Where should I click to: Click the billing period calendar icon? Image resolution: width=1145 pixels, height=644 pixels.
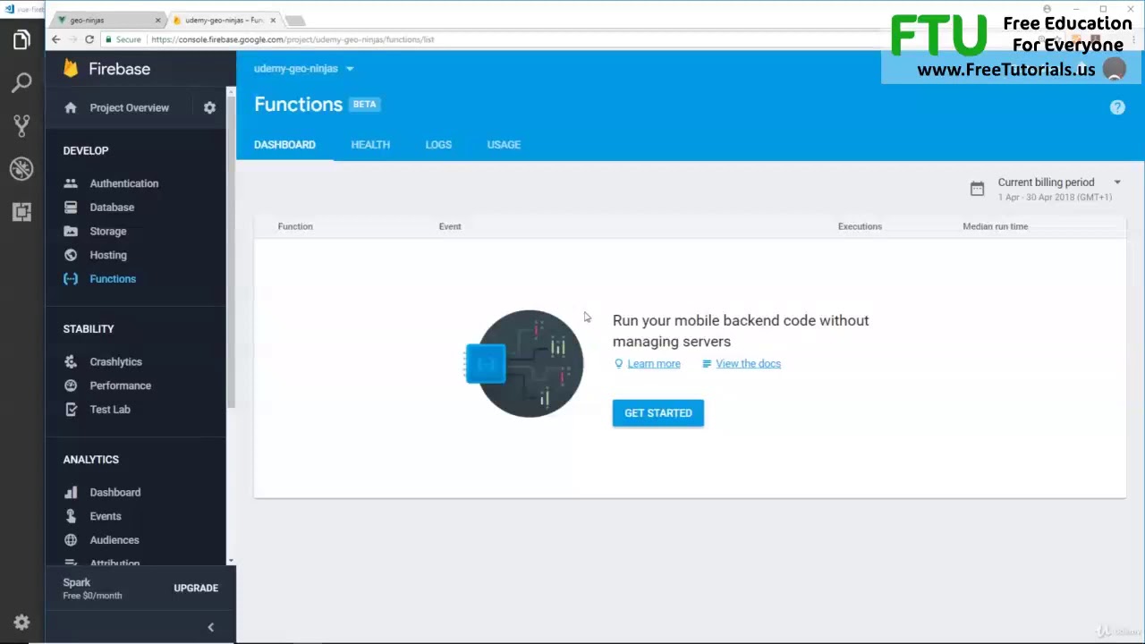click(977, 189)
